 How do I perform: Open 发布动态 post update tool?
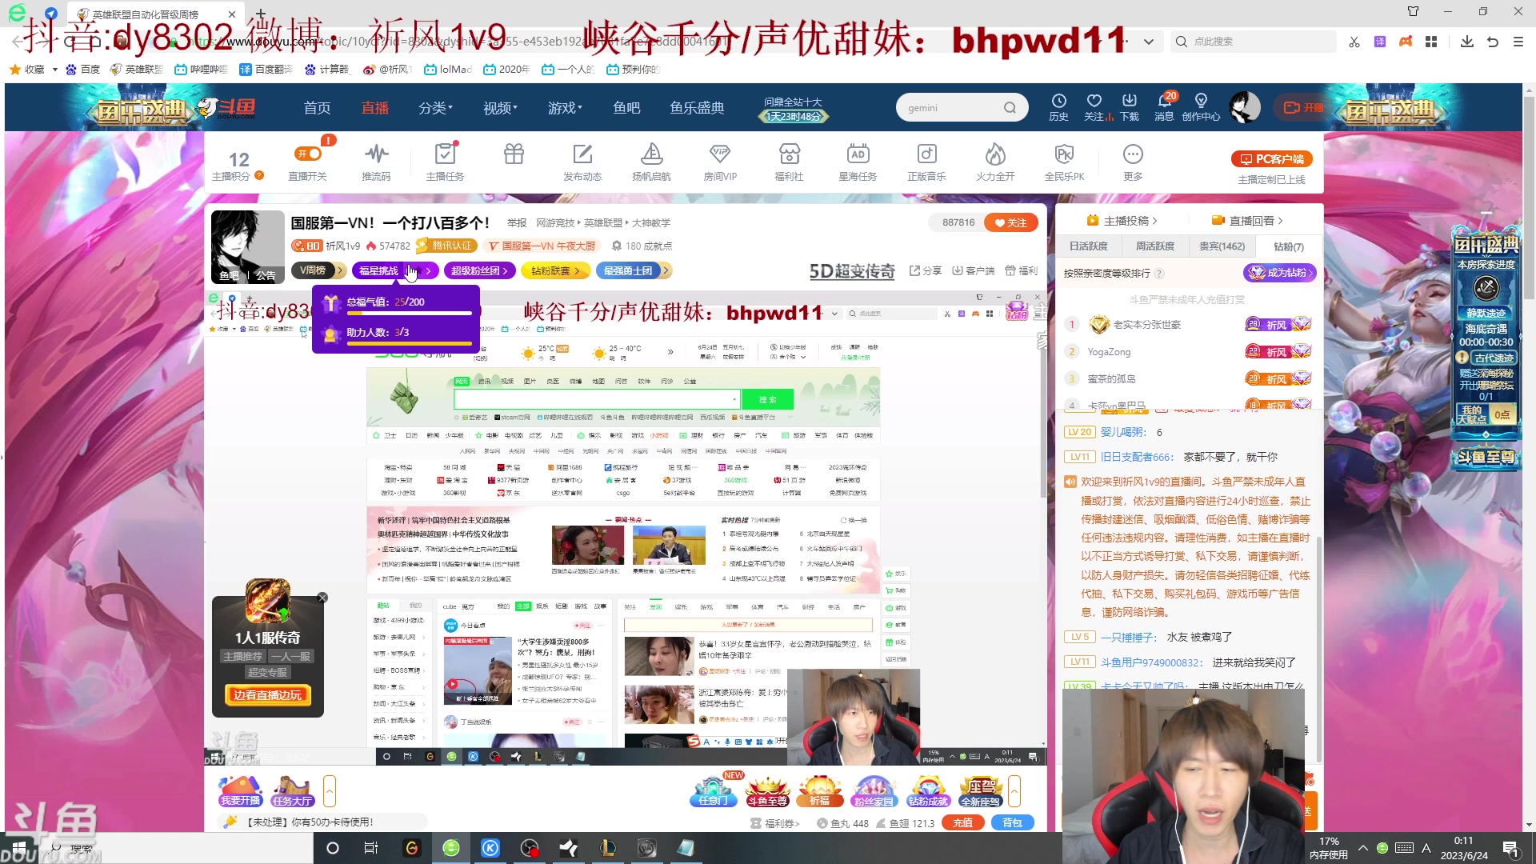click(x=582, y=161)
